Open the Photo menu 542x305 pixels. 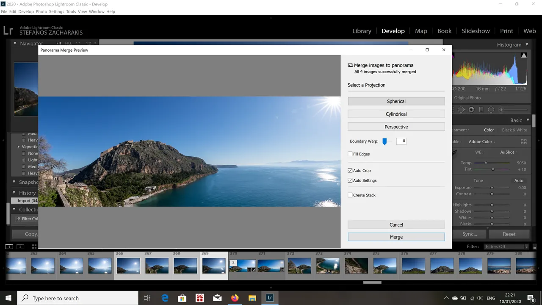click(x=41, y=11)
